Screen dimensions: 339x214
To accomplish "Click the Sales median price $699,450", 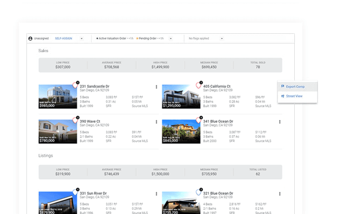I will [209, 67].
